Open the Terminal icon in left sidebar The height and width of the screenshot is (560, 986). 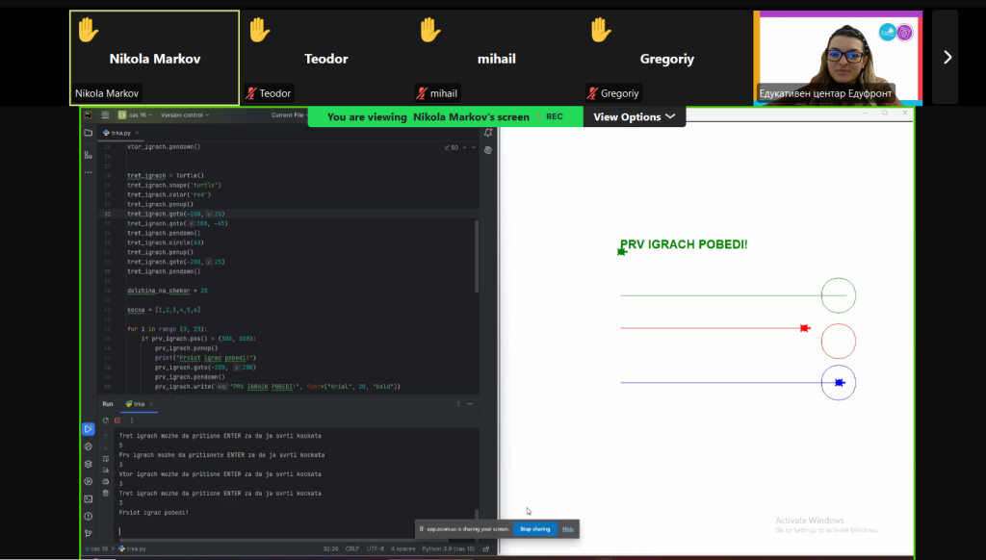(x=89, y=496)
